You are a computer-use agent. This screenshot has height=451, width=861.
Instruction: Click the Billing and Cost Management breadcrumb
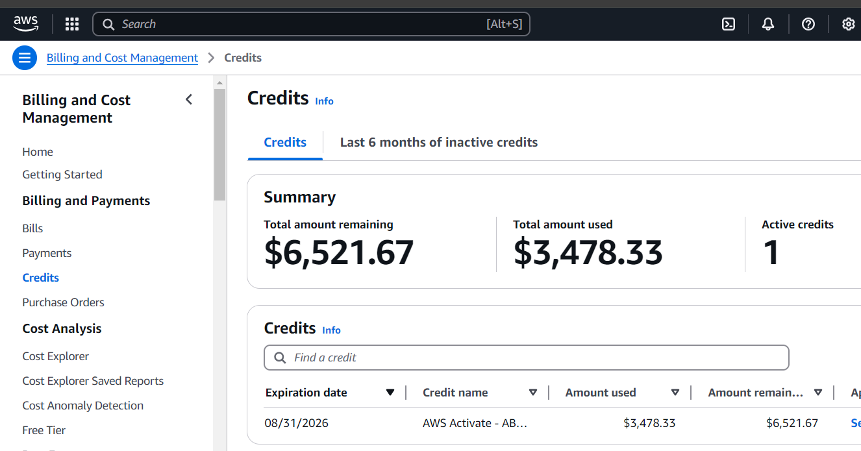point(122,58)
